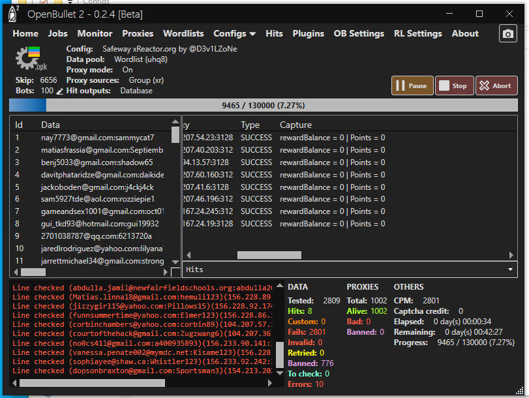Click the Errors: 10 stat
529x398 pixels.
pos(305,384)
